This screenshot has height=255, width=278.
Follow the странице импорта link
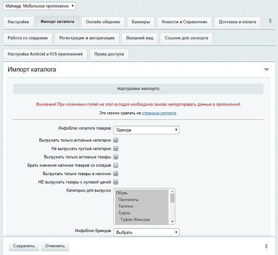[x=159, y=113]
